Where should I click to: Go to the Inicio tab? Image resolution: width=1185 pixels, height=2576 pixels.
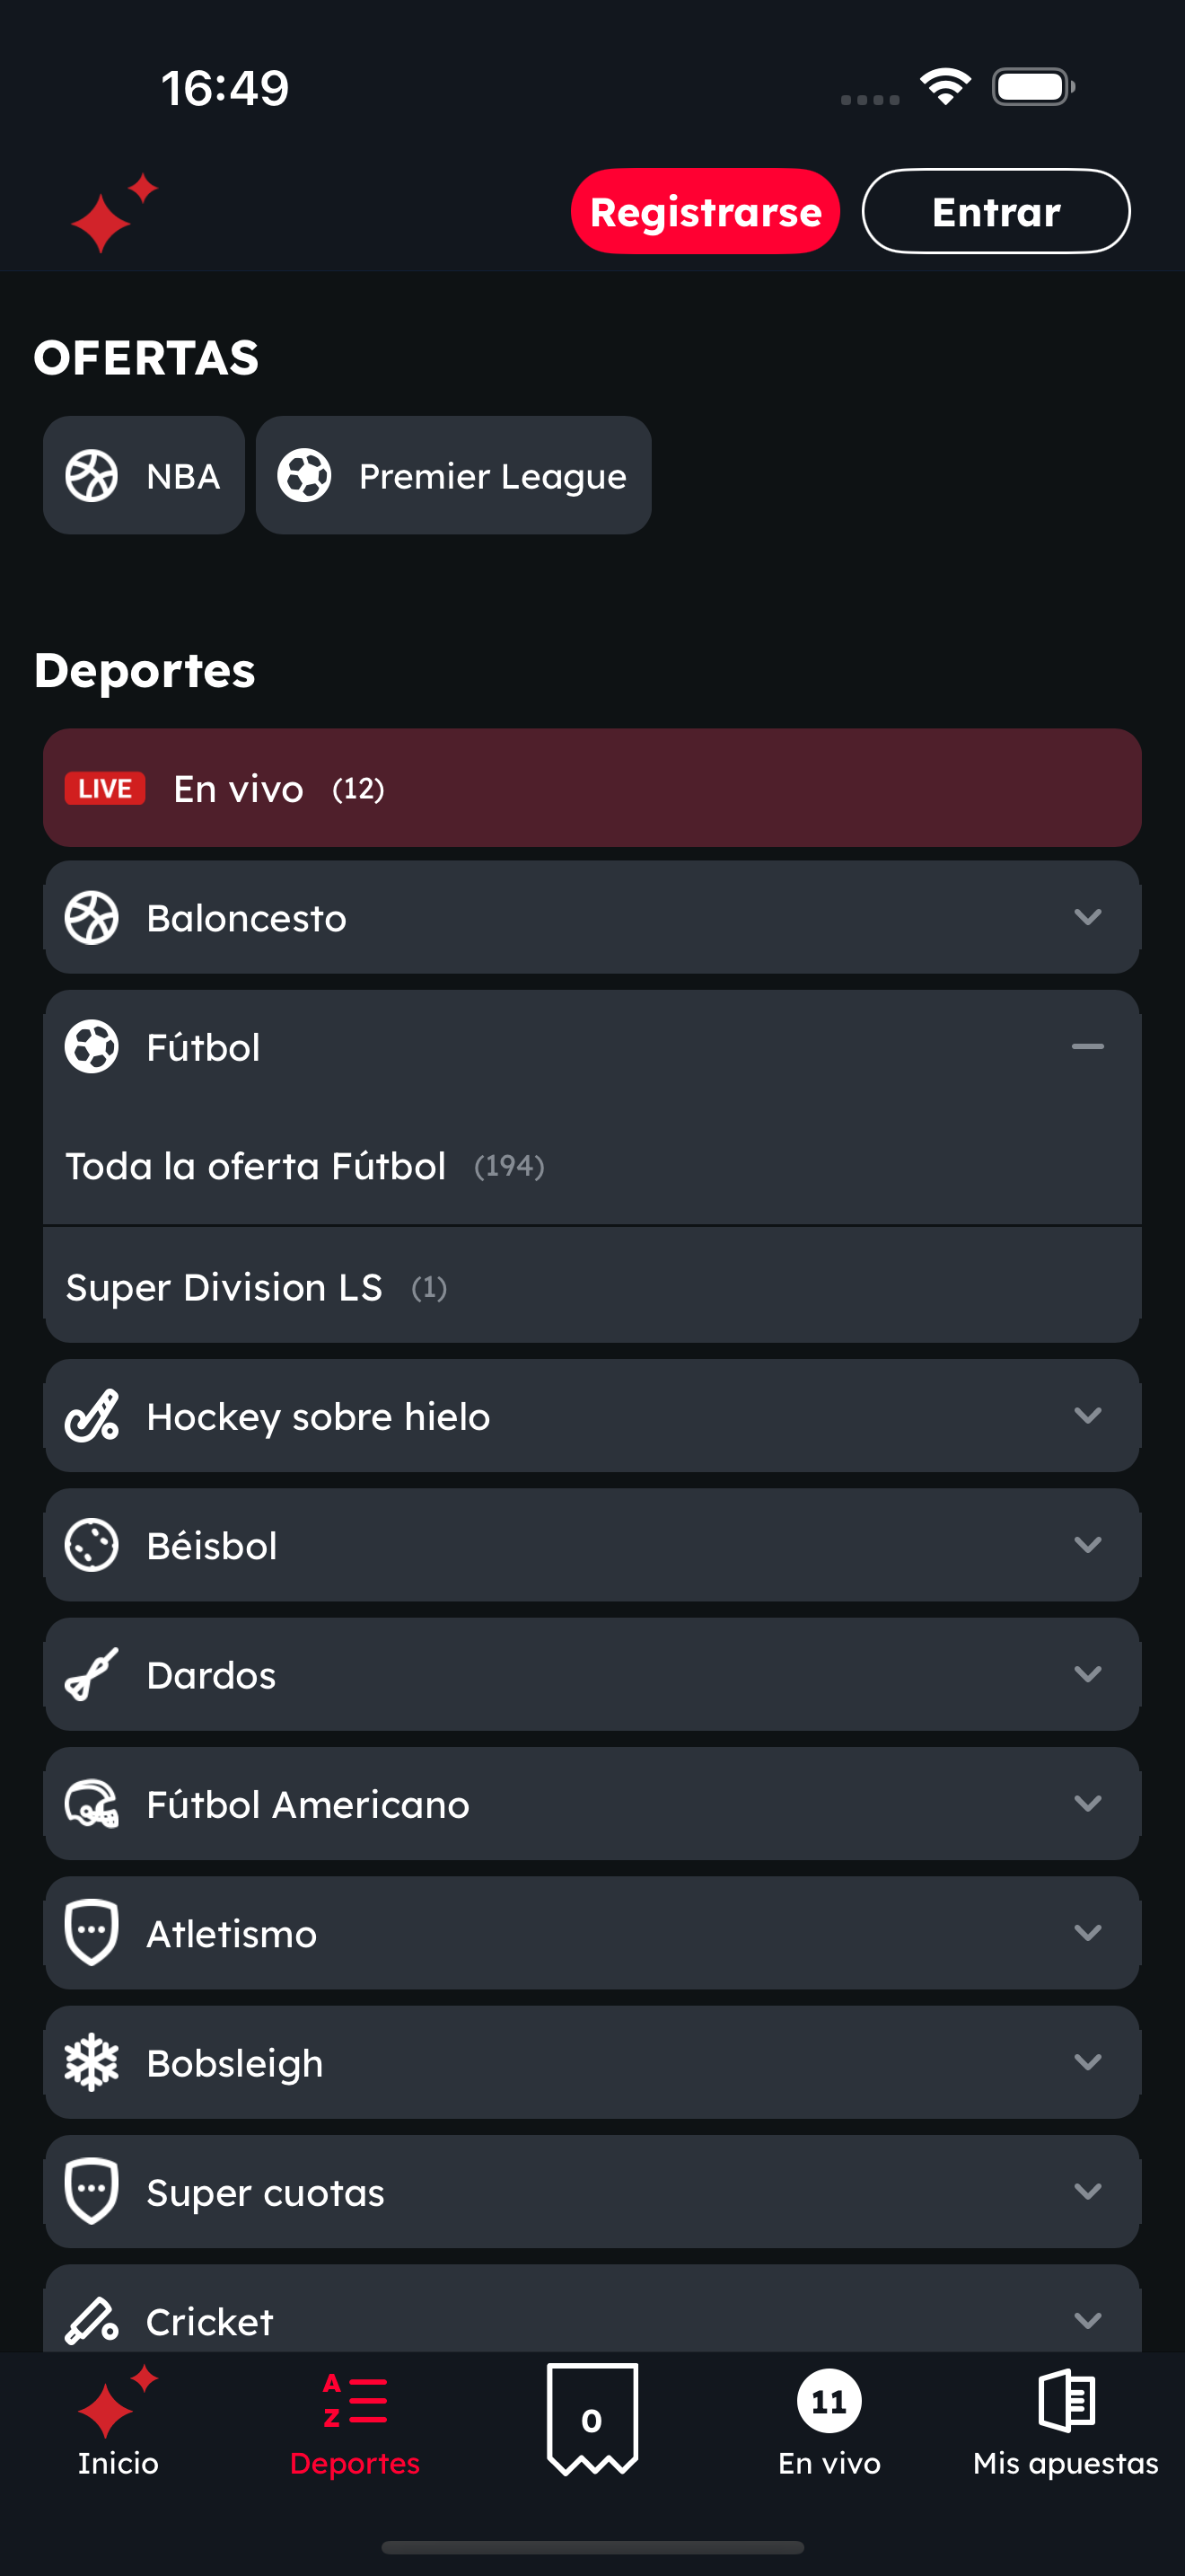[x=118, y=2420]
